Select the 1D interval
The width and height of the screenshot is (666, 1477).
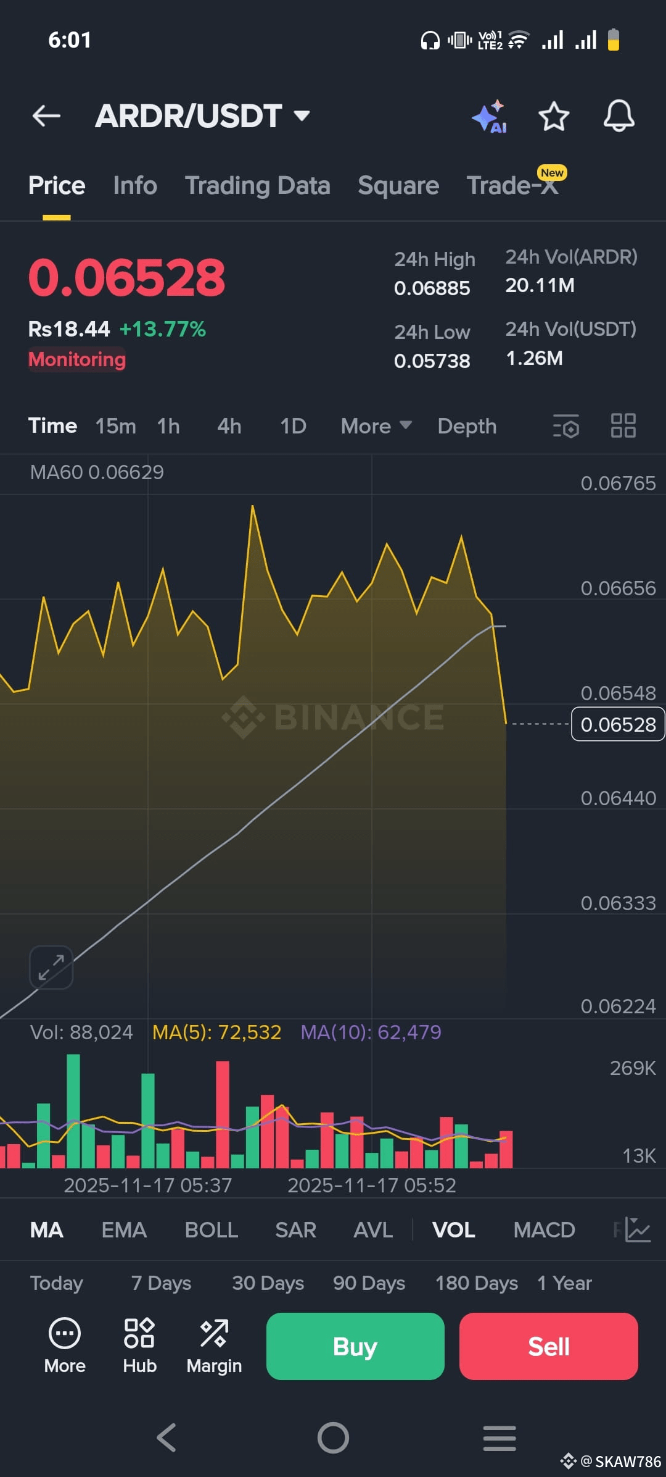click(x=293, y=426)
